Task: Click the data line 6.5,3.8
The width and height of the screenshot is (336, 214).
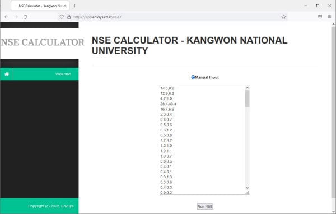Action: [x=166, y=135]
